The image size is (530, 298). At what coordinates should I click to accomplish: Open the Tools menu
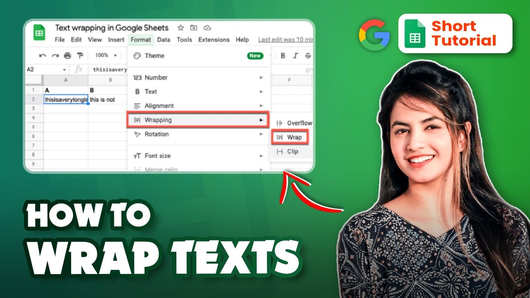point(184,40)
